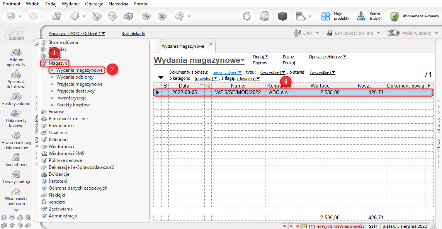Expand the Wyślij/Odbierz dropdown
Screen dimensions: 442x229
tap(436, 33)
